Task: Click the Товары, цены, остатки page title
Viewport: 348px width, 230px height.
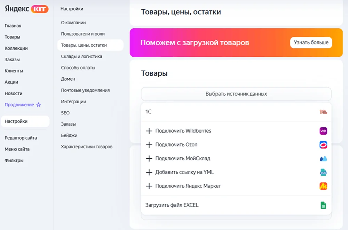Action: pos(181,12)
